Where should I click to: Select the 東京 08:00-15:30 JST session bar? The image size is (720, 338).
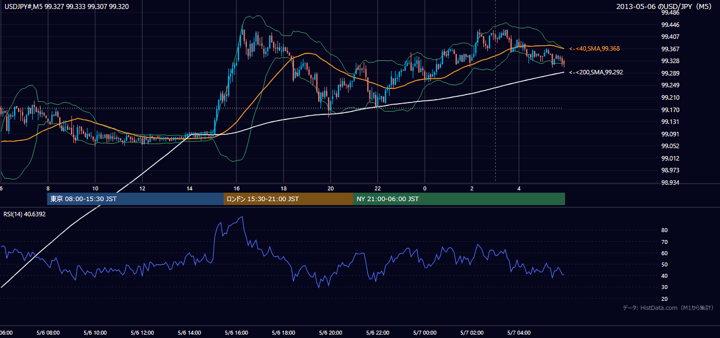(x=135, y=199)
